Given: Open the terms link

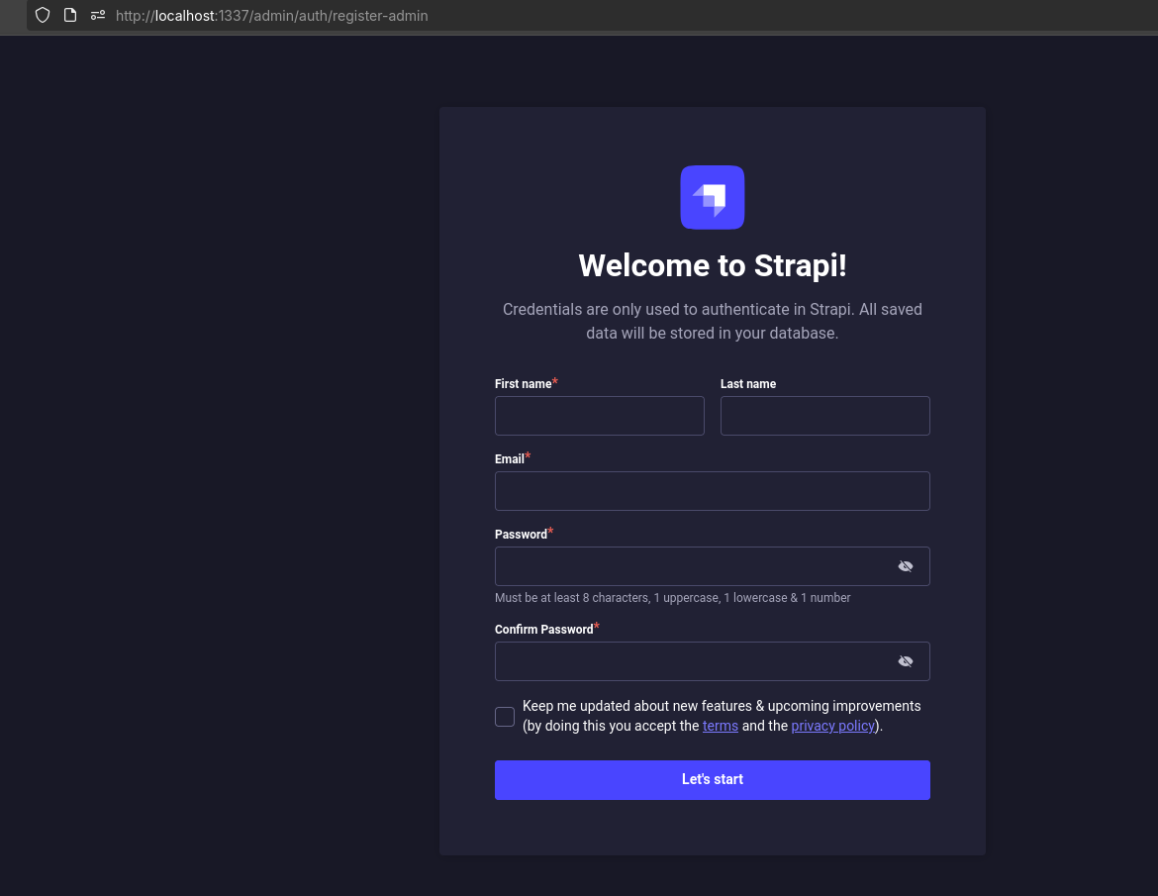Looking at the screenshot, I should (721, 726).
